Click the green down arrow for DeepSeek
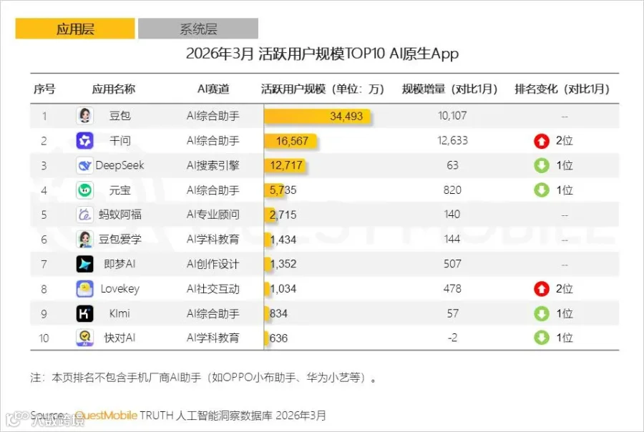644x432 pixels. [x=542, y=165]
